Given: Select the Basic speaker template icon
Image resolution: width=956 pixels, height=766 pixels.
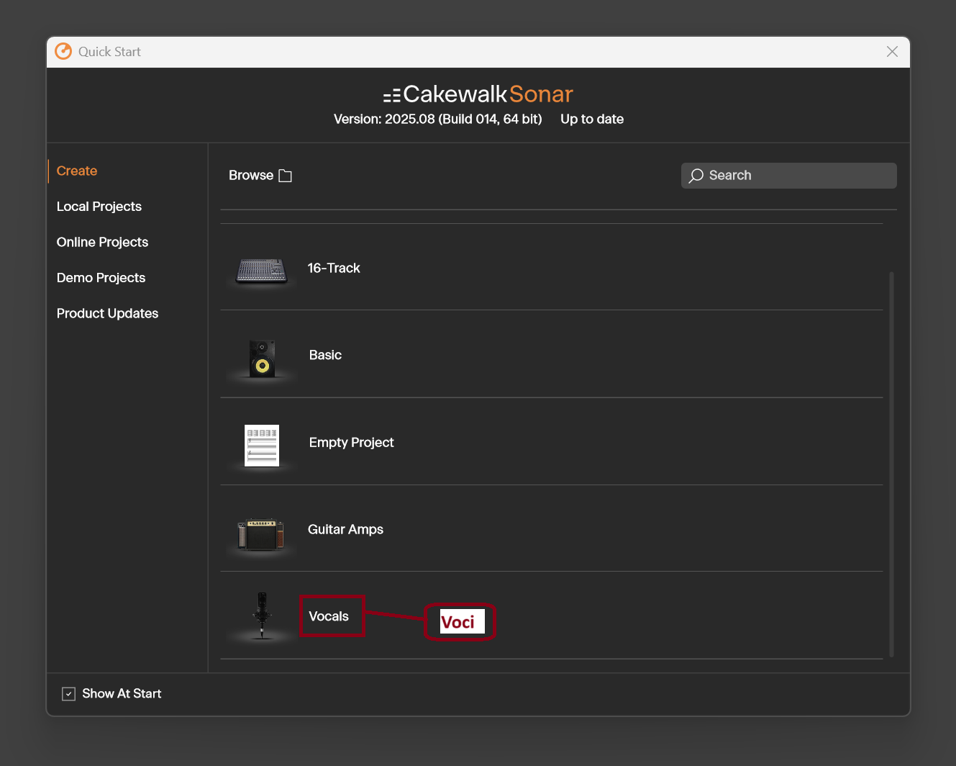Looking at the screenshot, I should click(x=262, y=359).
